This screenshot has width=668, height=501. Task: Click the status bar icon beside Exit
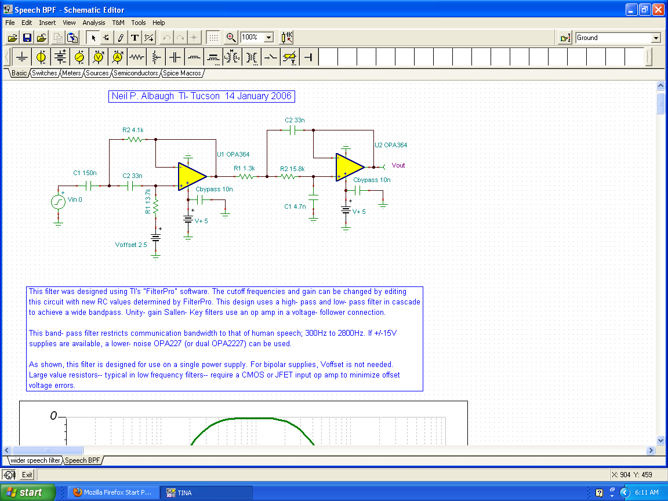9,474
